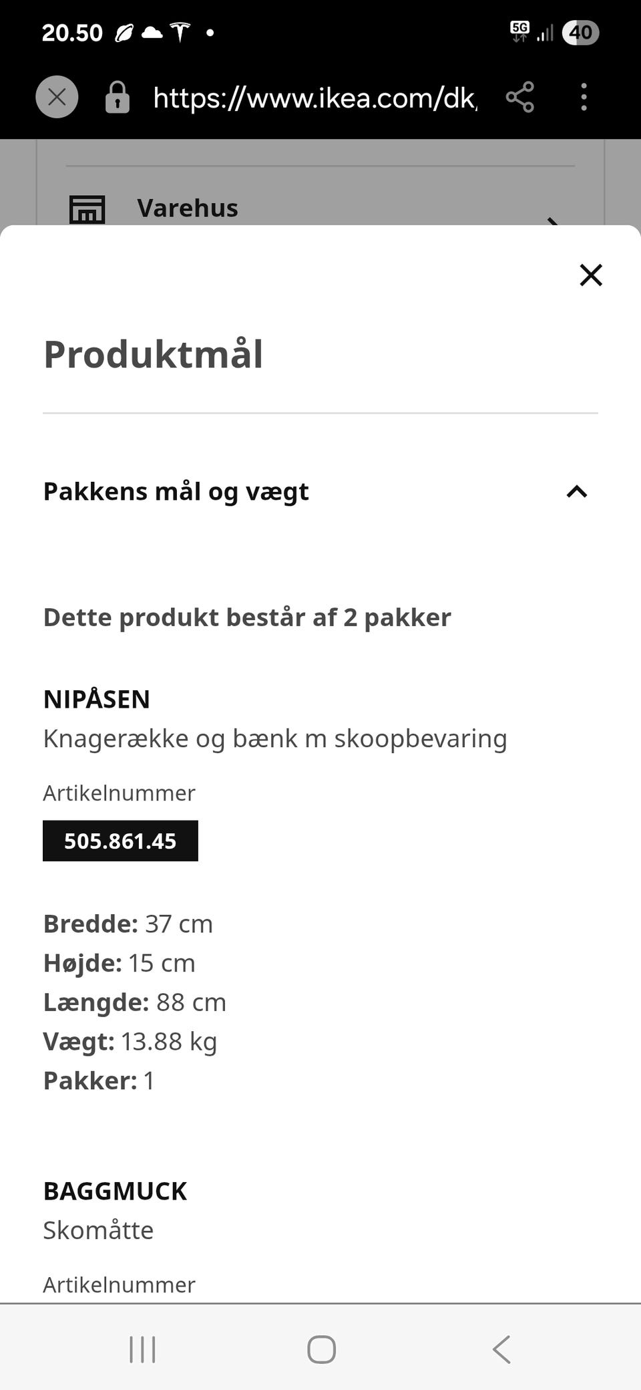This screenshot has width=641, height=1390.
Task: Tap the BAGGMUCK product name
Action: coord(115,1191)
